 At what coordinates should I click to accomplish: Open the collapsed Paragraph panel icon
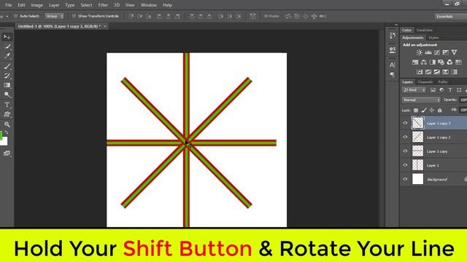click(x=393, y=74)
